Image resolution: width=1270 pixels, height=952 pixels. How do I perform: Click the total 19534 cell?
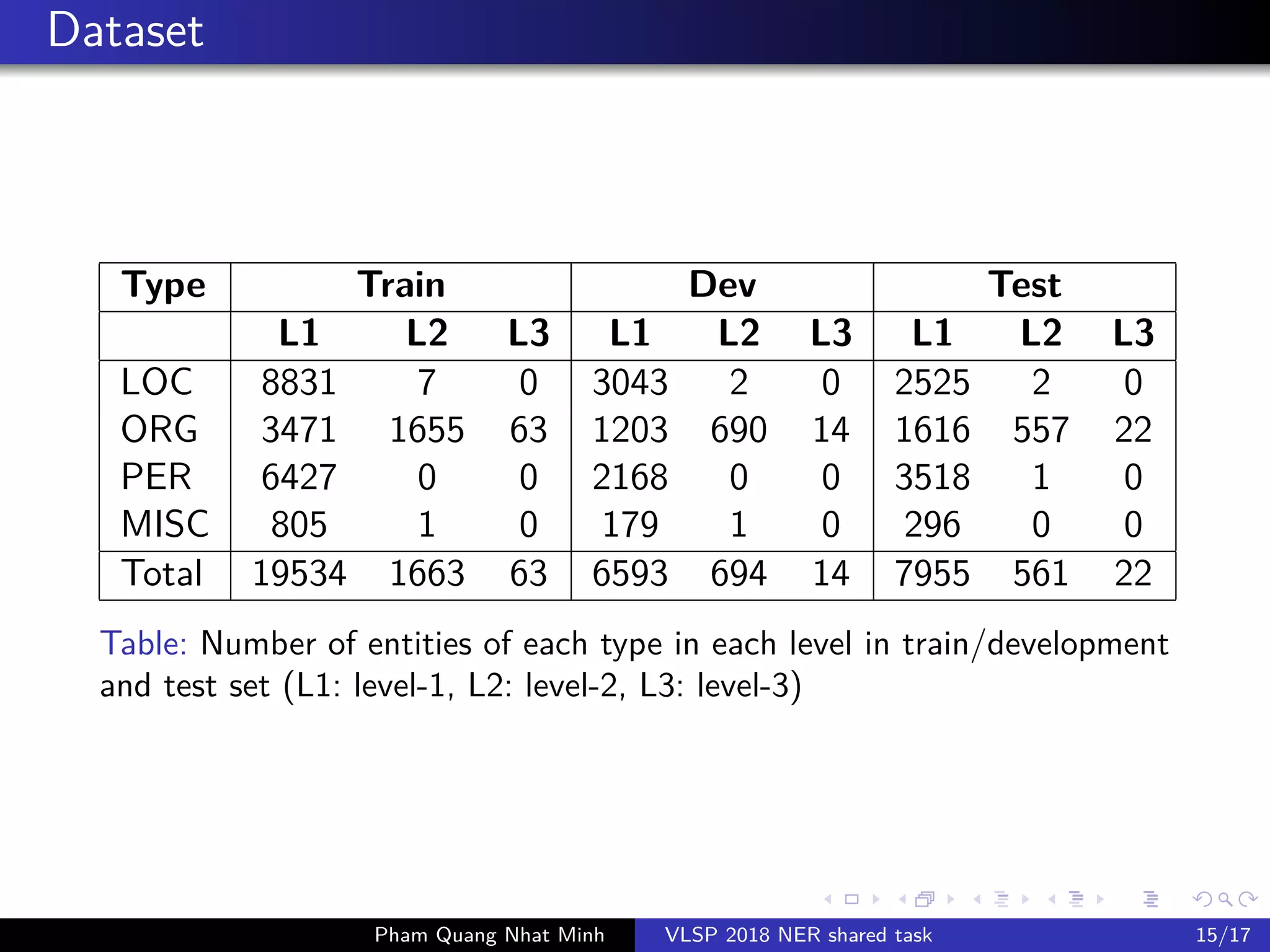point(299,573)
